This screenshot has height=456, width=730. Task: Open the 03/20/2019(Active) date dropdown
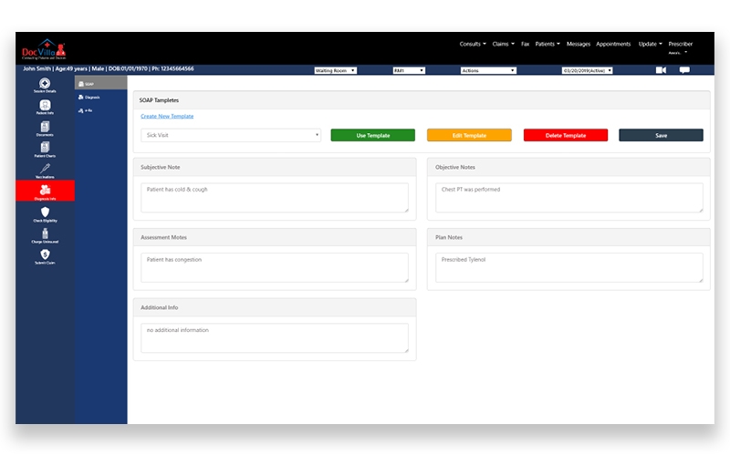click(587, 70)
